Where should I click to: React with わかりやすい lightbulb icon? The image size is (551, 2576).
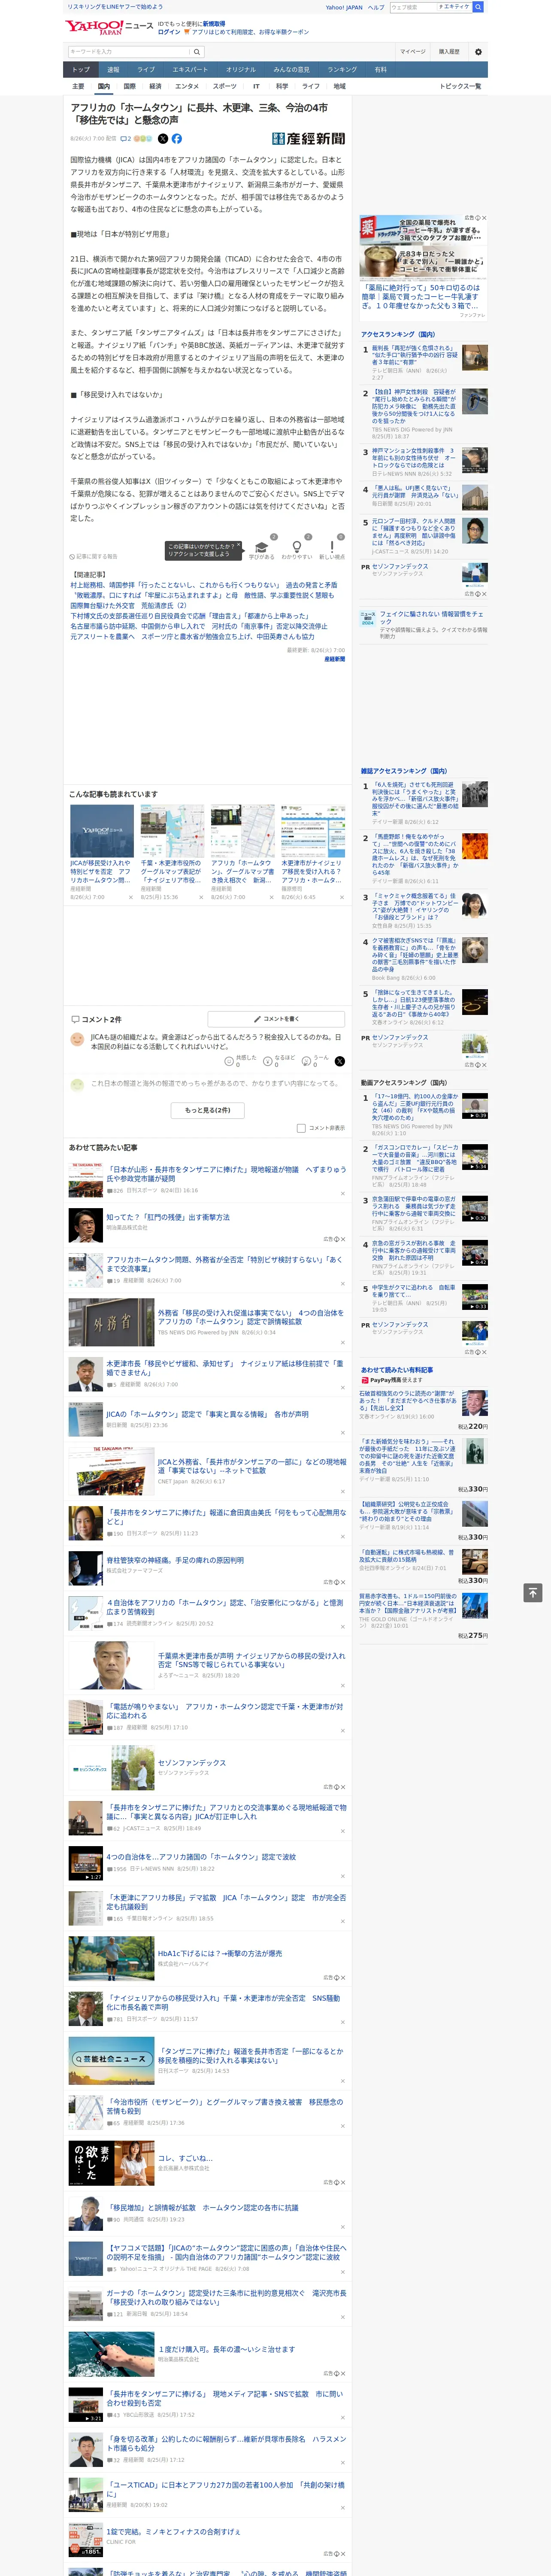tap(296, 548)
